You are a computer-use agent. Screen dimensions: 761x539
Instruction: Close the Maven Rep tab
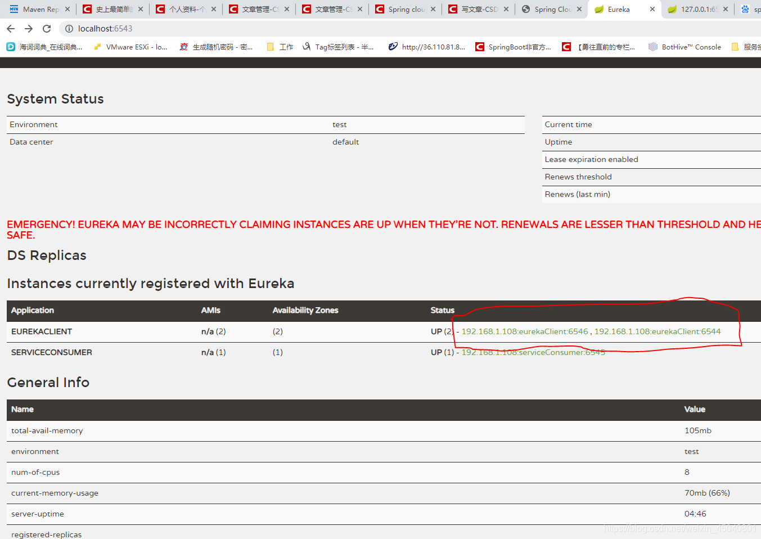point(67,10)
